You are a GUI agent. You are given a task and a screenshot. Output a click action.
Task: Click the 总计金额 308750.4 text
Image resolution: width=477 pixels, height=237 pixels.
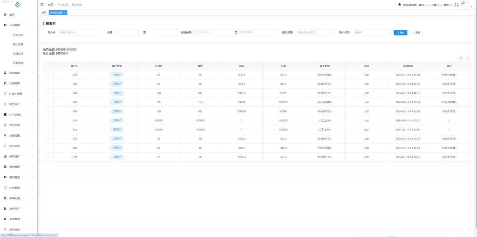click(55, 54)
